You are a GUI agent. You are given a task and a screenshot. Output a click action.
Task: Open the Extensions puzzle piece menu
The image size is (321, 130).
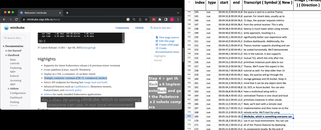160,20
